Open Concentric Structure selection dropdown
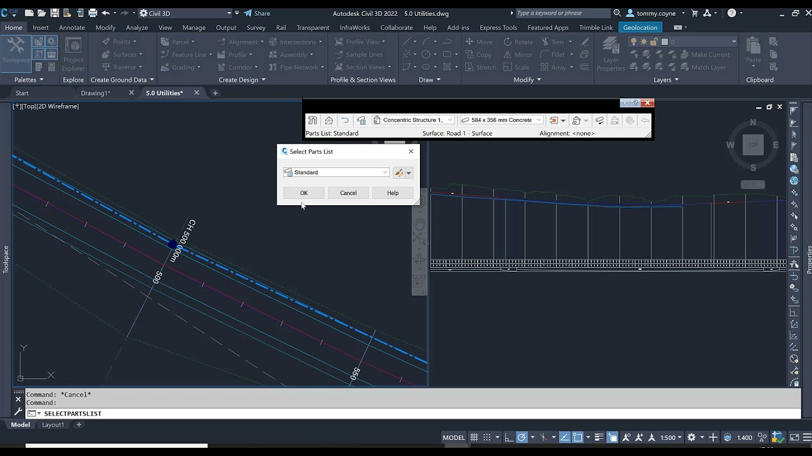Viewport: 812px width, 456px height. click(413, 120)
